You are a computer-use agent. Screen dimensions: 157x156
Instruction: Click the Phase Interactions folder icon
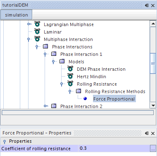tap(45, 46)
